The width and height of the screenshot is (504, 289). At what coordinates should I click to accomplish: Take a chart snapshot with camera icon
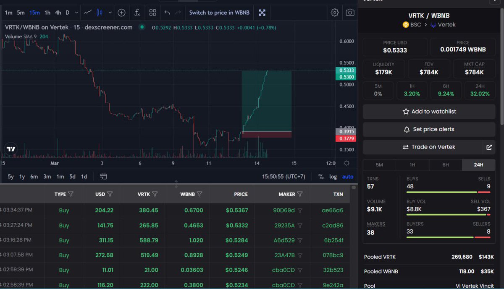[350, 13]
